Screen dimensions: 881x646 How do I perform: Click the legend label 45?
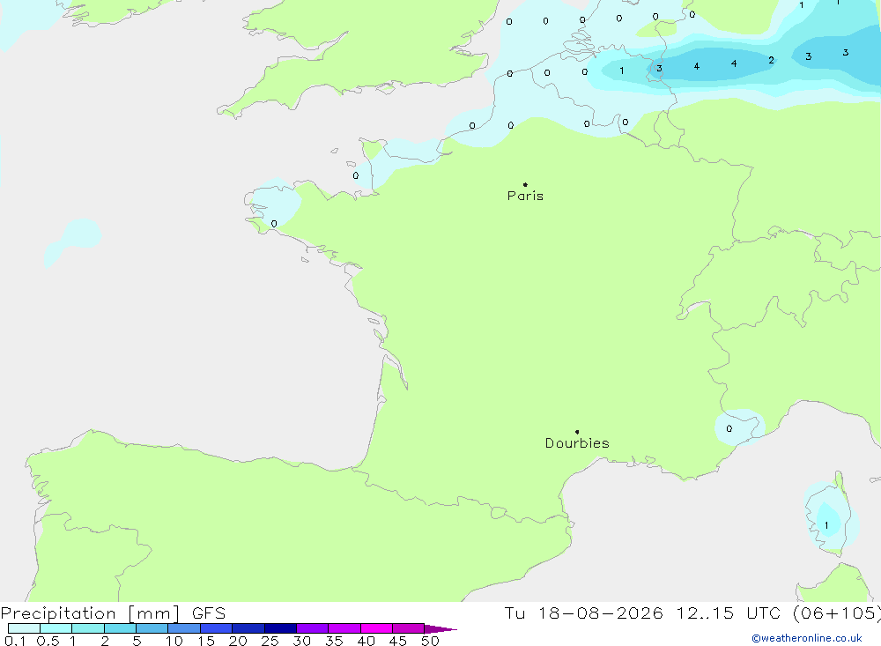398,641
